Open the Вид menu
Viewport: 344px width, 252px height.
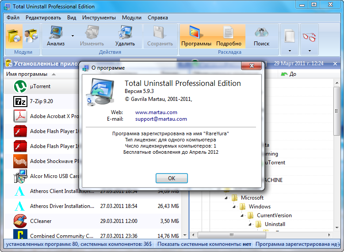click(x=72, y=18)
